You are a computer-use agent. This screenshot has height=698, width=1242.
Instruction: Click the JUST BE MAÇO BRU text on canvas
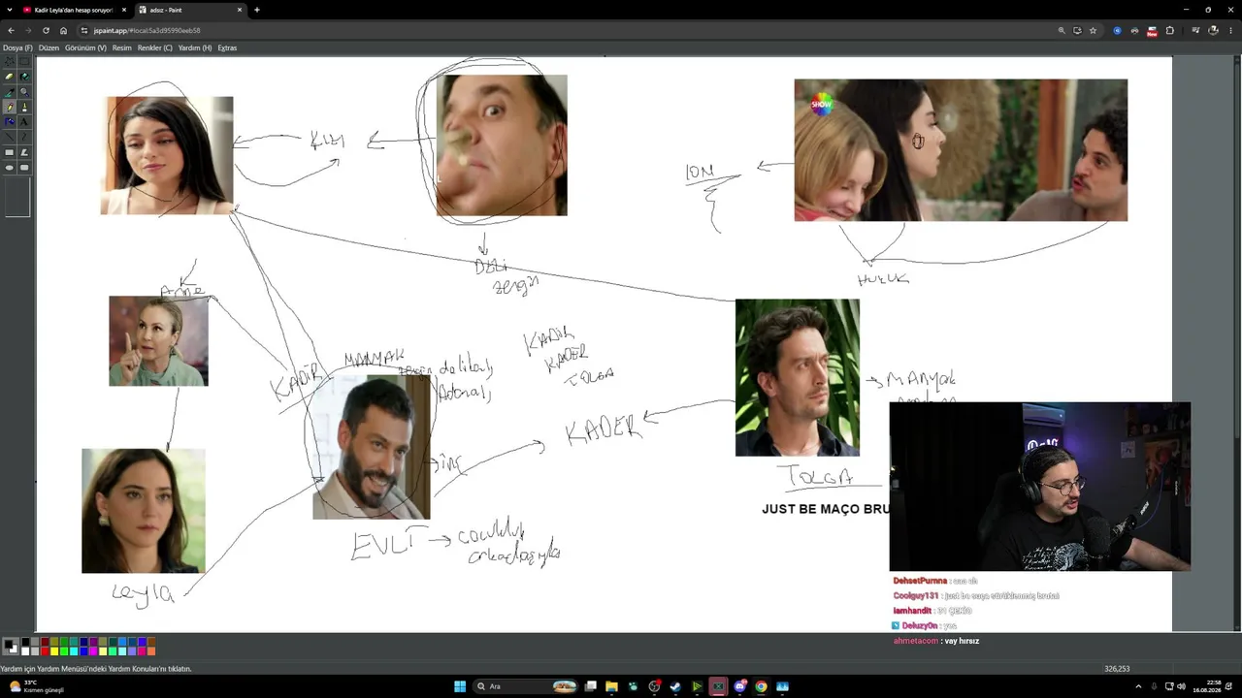coord(826,509)
